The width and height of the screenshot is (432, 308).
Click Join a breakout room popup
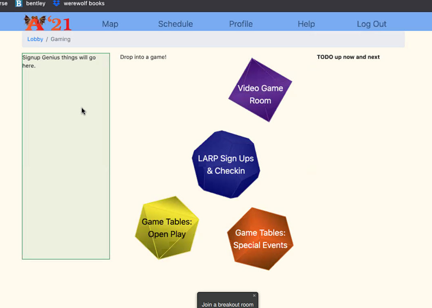[x=228, y=304]
